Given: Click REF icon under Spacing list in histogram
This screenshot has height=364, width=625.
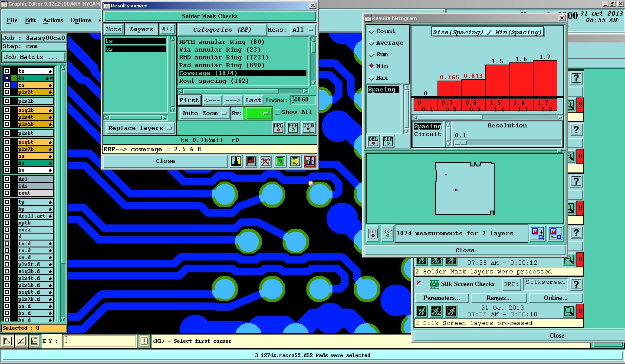Looking at the screenshot, I should coord(388,141).
